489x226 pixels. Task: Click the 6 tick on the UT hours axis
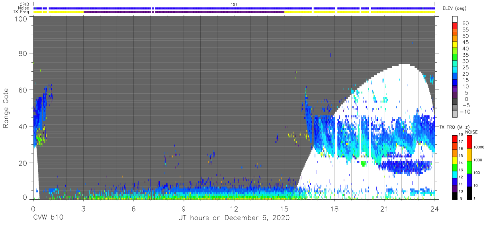coord(133,209)
